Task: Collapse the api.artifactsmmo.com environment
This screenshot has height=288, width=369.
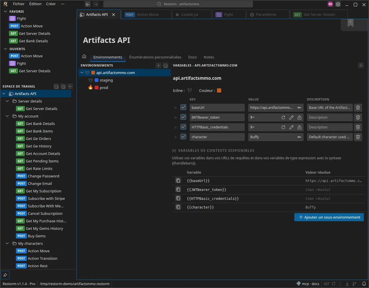Action: tap(82, 73)
